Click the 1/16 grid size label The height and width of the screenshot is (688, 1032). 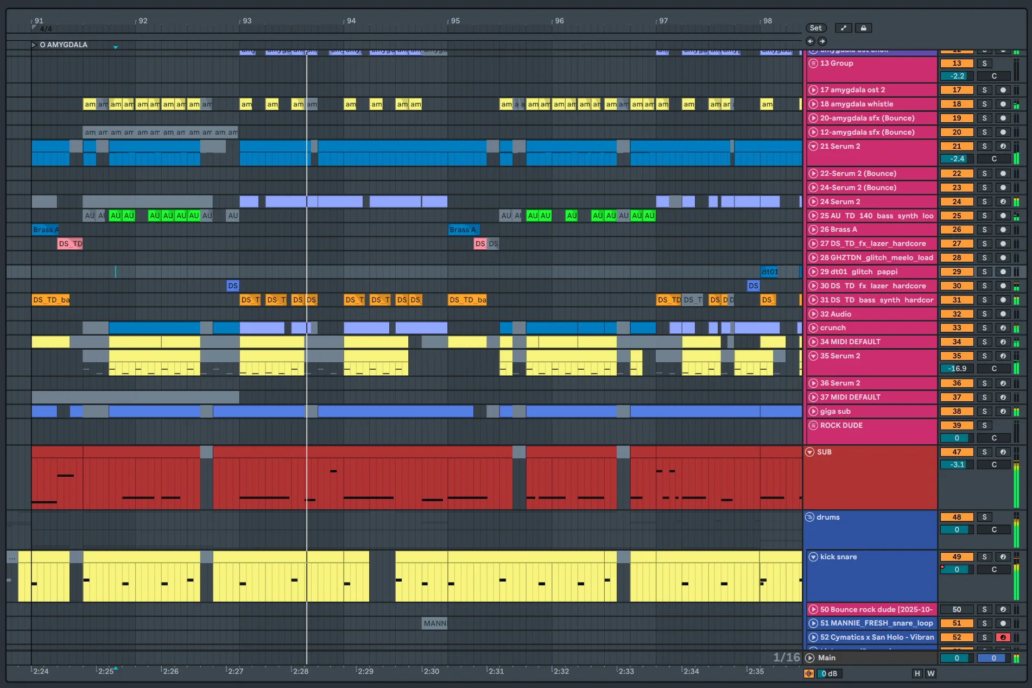(x=787, y=658)
